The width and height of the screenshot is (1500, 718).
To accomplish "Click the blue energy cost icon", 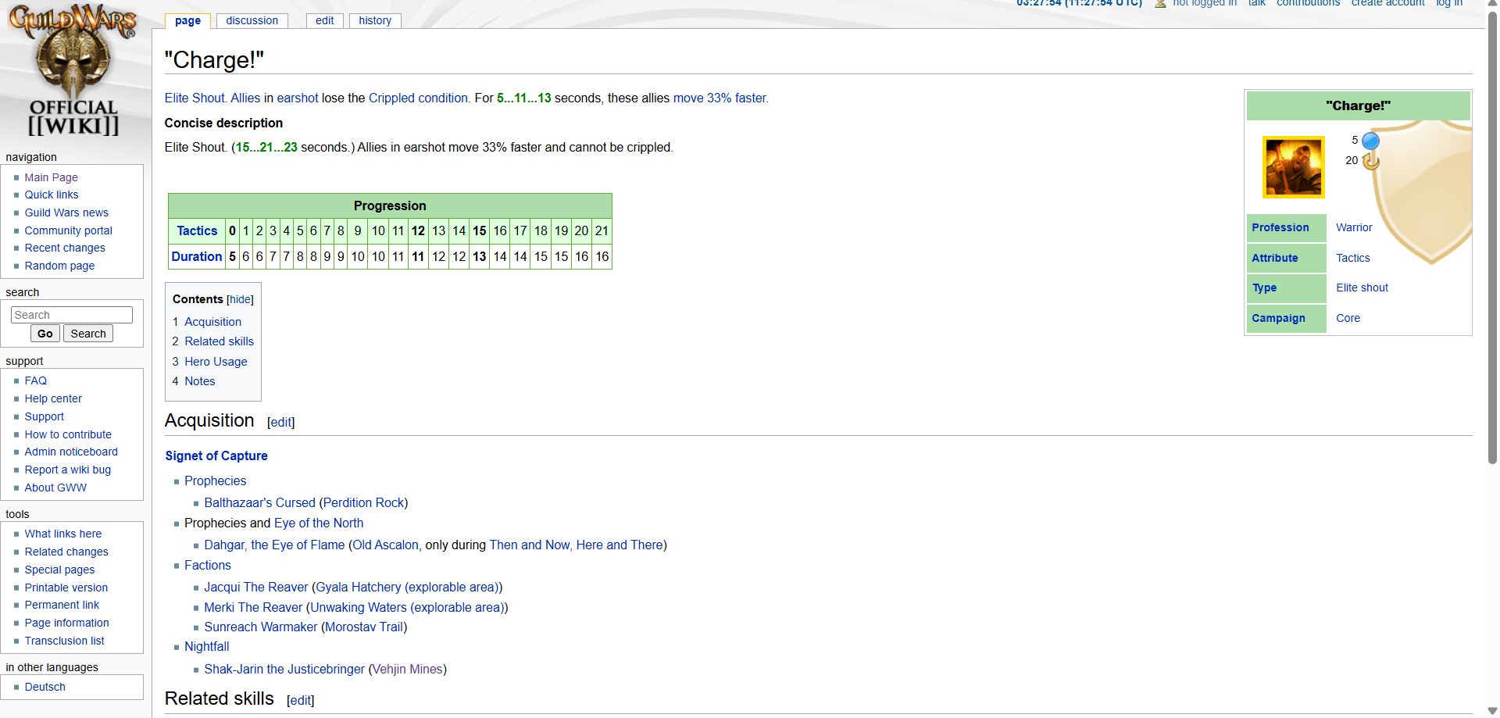I will (1370, 141).
